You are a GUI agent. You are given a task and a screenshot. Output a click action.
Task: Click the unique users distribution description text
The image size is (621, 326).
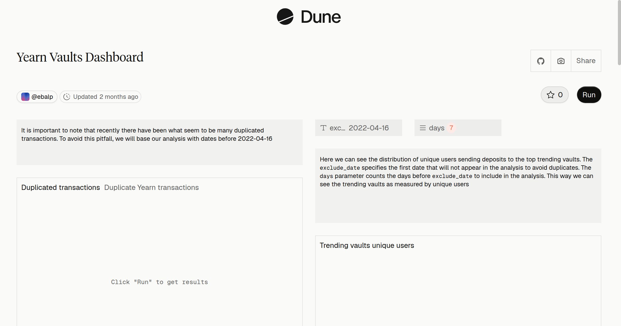456,172
